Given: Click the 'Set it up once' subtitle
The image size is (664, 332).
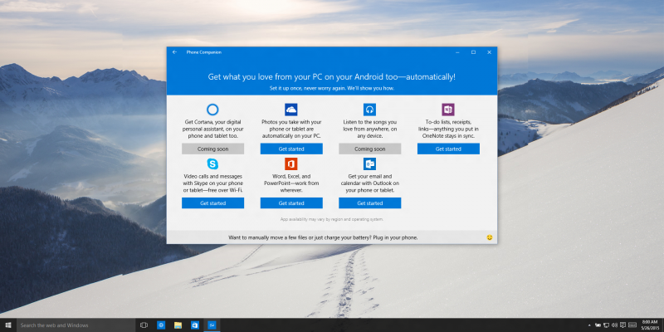Looking at the screenshot, I should [331, 89].
